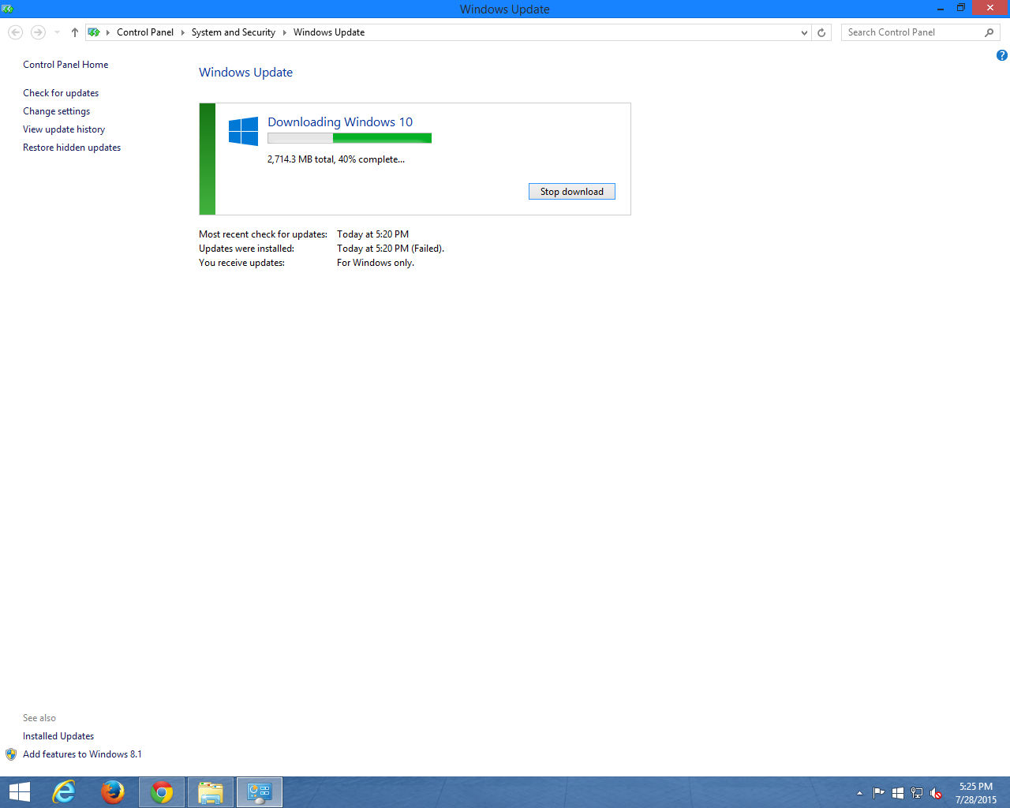Screen dimensions: 1010x808
Task: Go up one level with Up arrow
Action: click(x=75, y=32)
